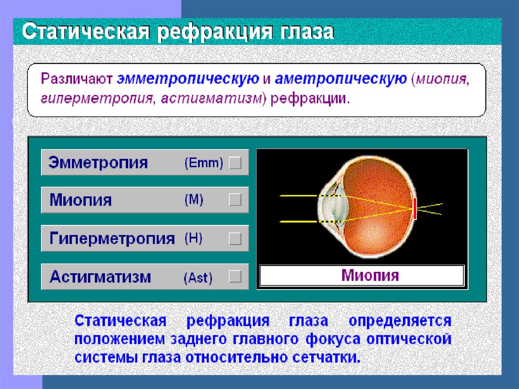The height and width of the screenshot is (389, 519).
Task: Select the Гиперметропия label
Action: tap(112, 238)
